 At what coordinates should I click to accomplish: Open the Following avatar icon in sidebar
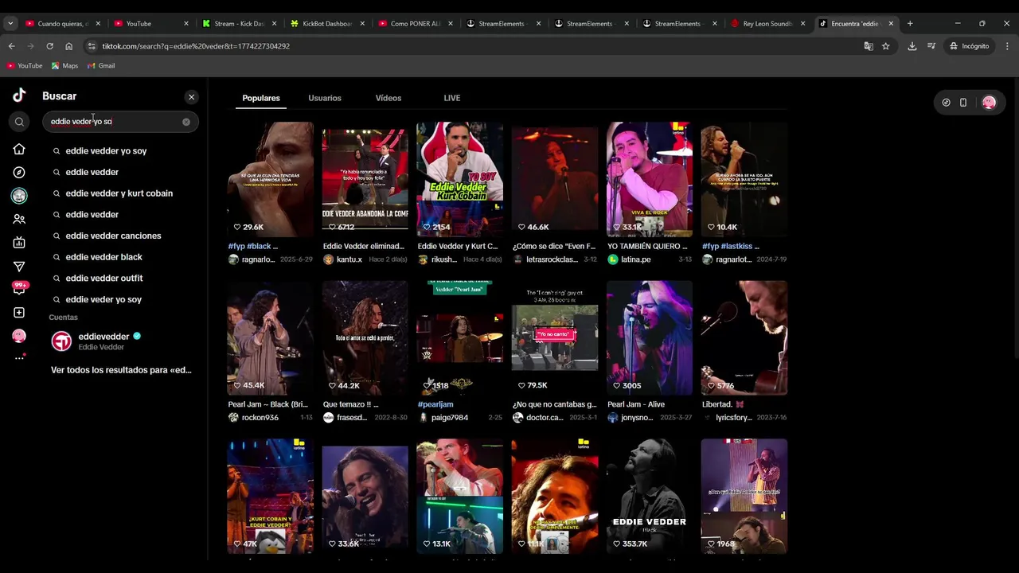tap(19, 195)
